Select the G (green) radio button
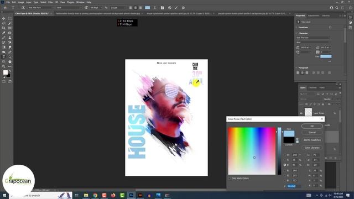 285,176
